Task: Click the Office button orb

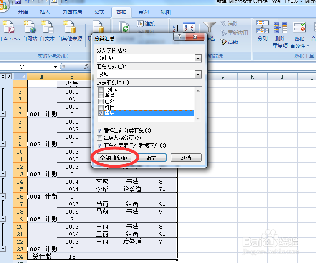Action: (3, 5)
